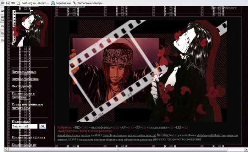Screen dimensions: 248x152
Task: Click the main diary header artwork image
Action: (x=148, y=71)
